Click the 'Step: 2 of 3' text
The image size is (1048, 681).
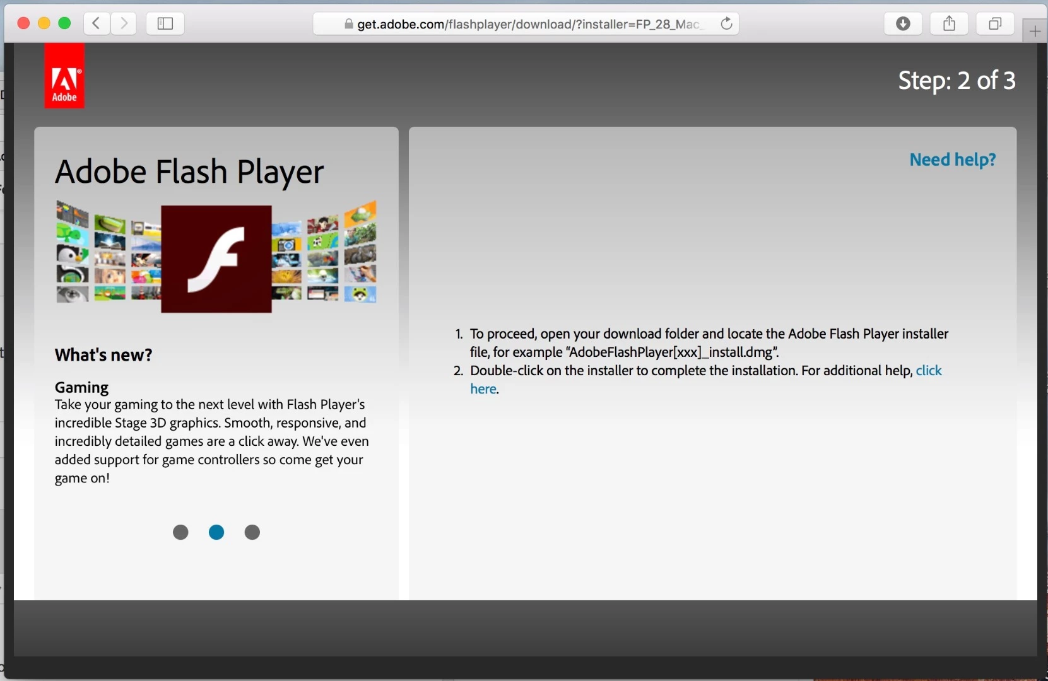point(957,81)
